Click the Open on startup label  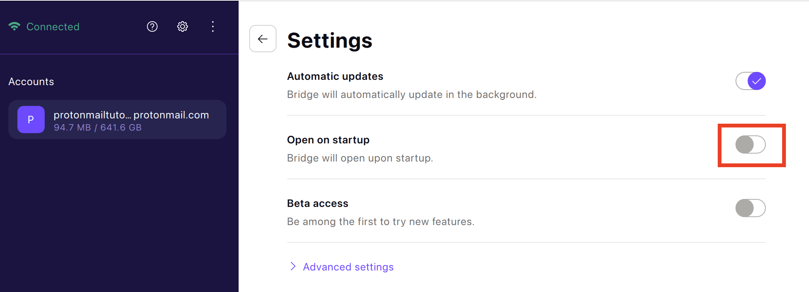[x=328, y=140]
